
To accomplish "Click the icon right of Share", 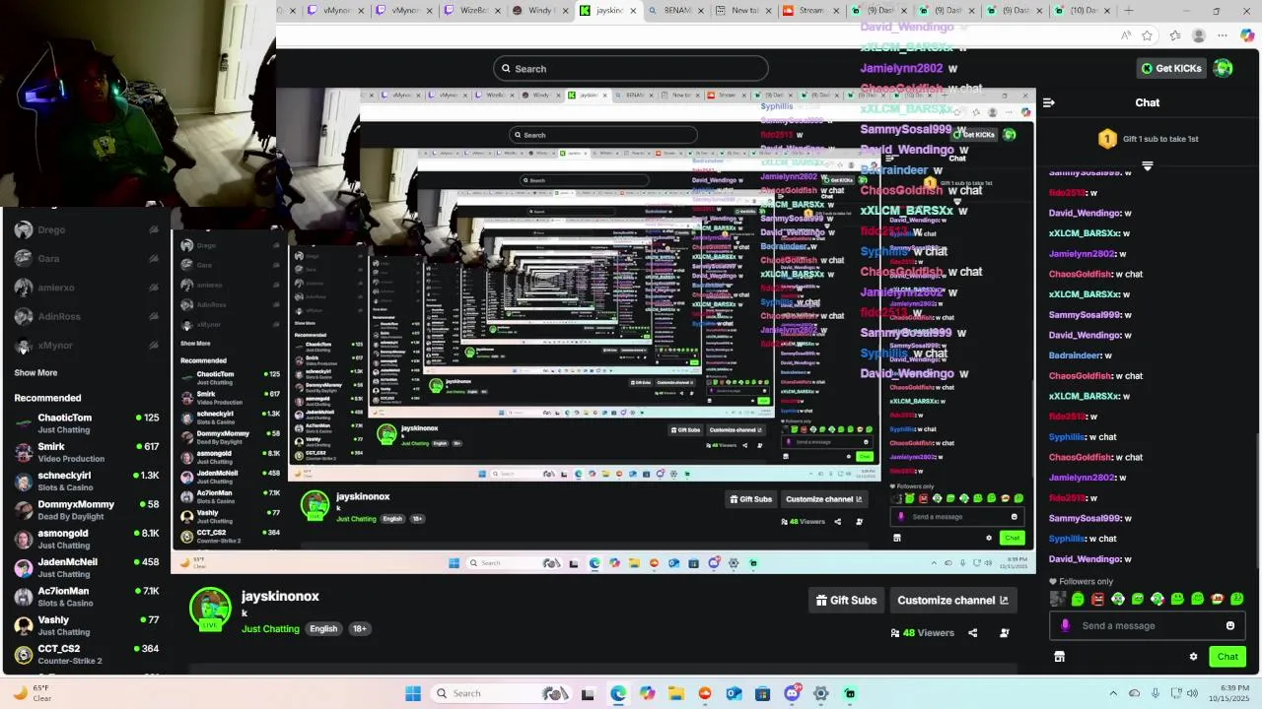I will coord(1004,633).
